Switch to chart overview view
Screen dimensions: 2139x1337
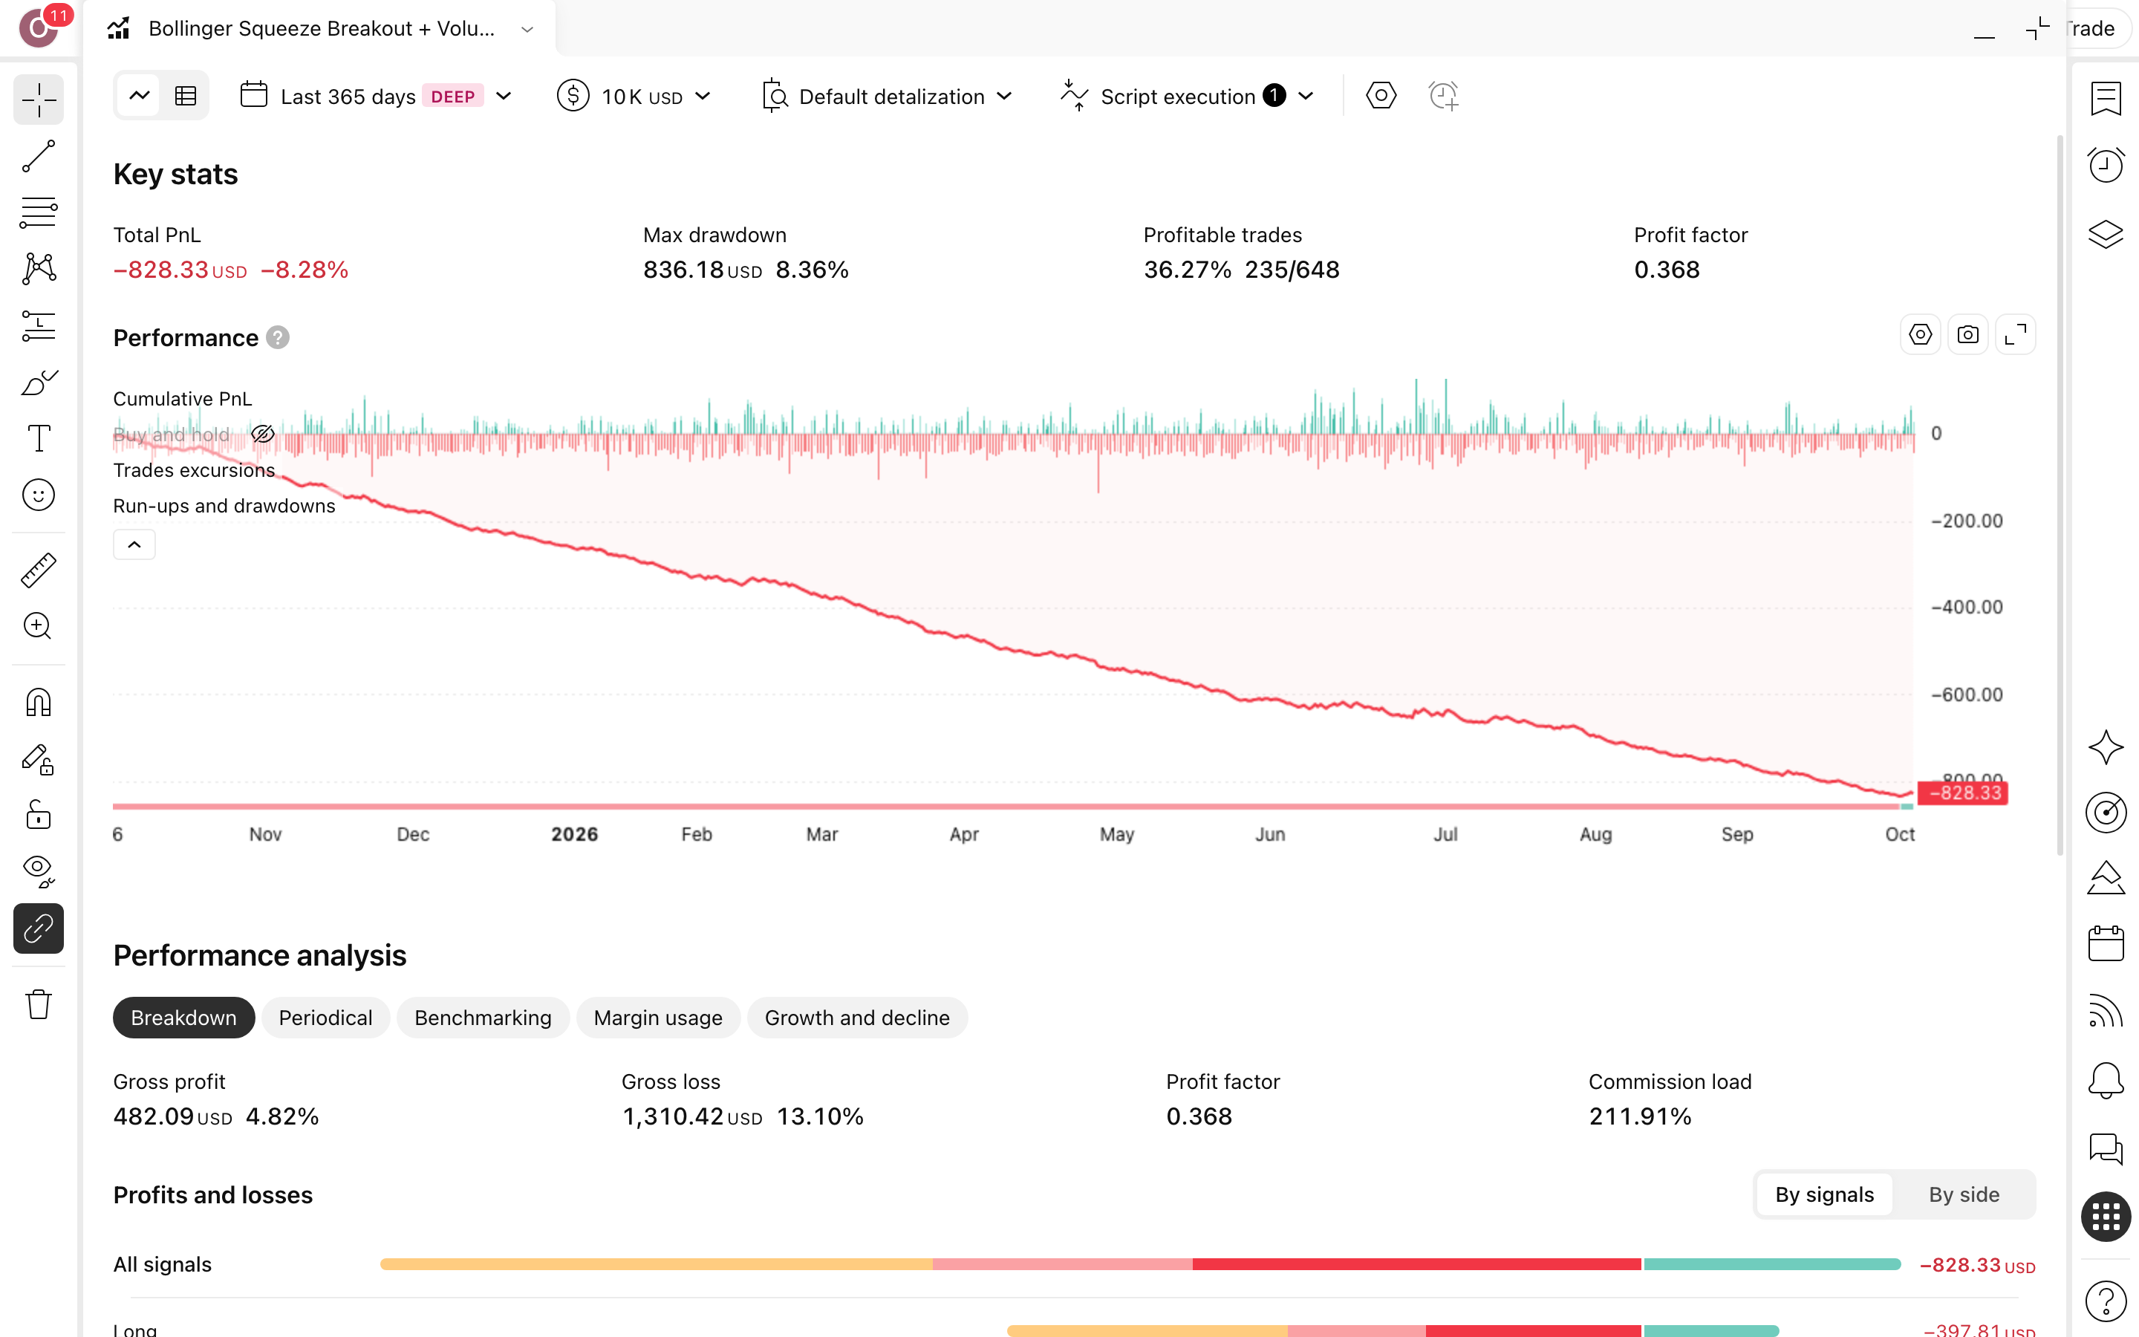139,96
